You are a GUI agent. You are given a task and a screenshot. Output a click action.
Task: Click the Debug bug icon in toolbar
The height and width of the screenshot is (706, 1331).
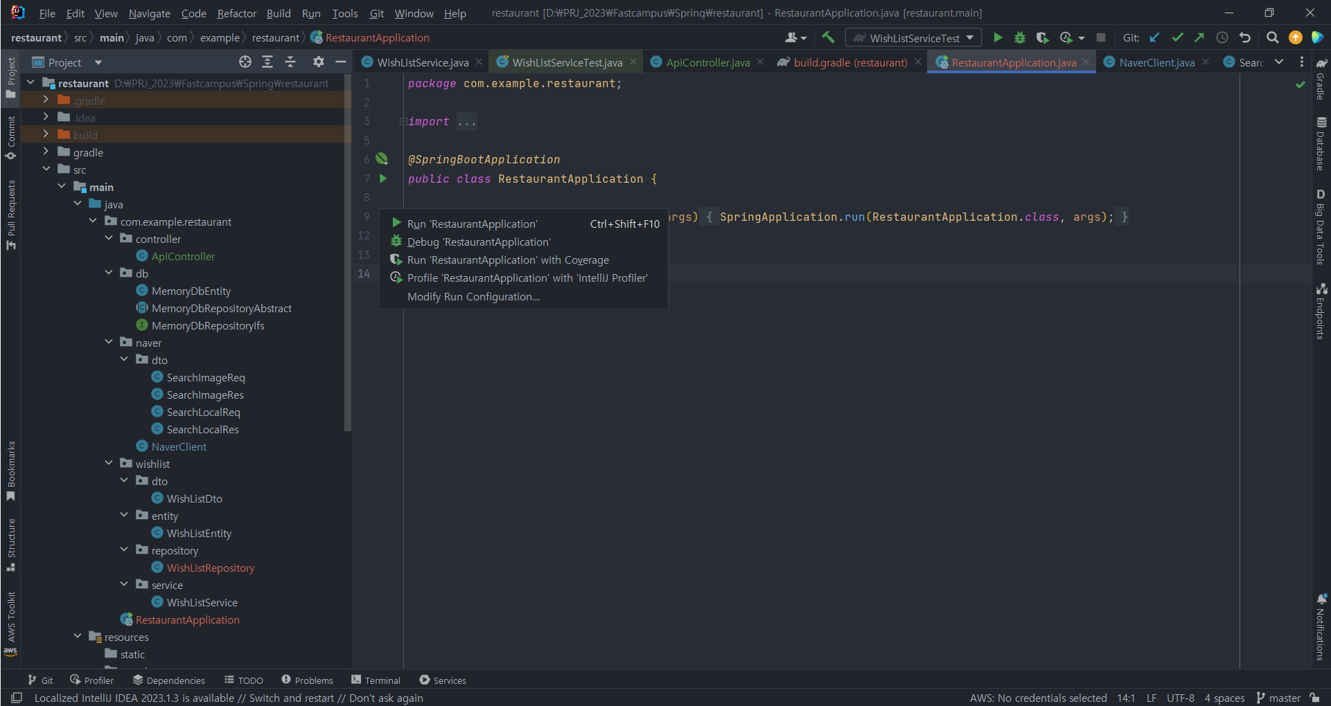coord(1020,38)
